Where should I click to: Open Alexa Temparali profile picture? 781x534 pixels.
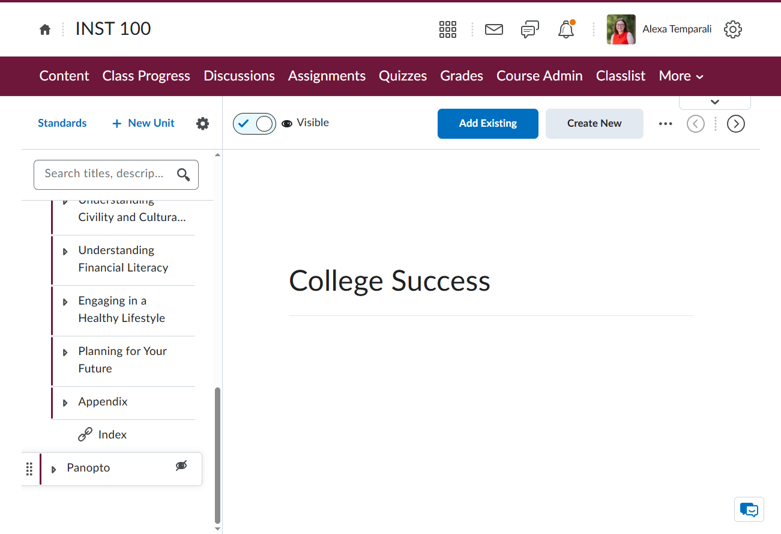coord(621,29)
